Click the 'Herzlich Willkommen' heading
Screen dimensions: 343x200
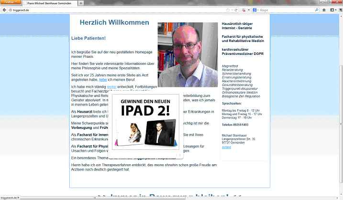tap(114, 22)
